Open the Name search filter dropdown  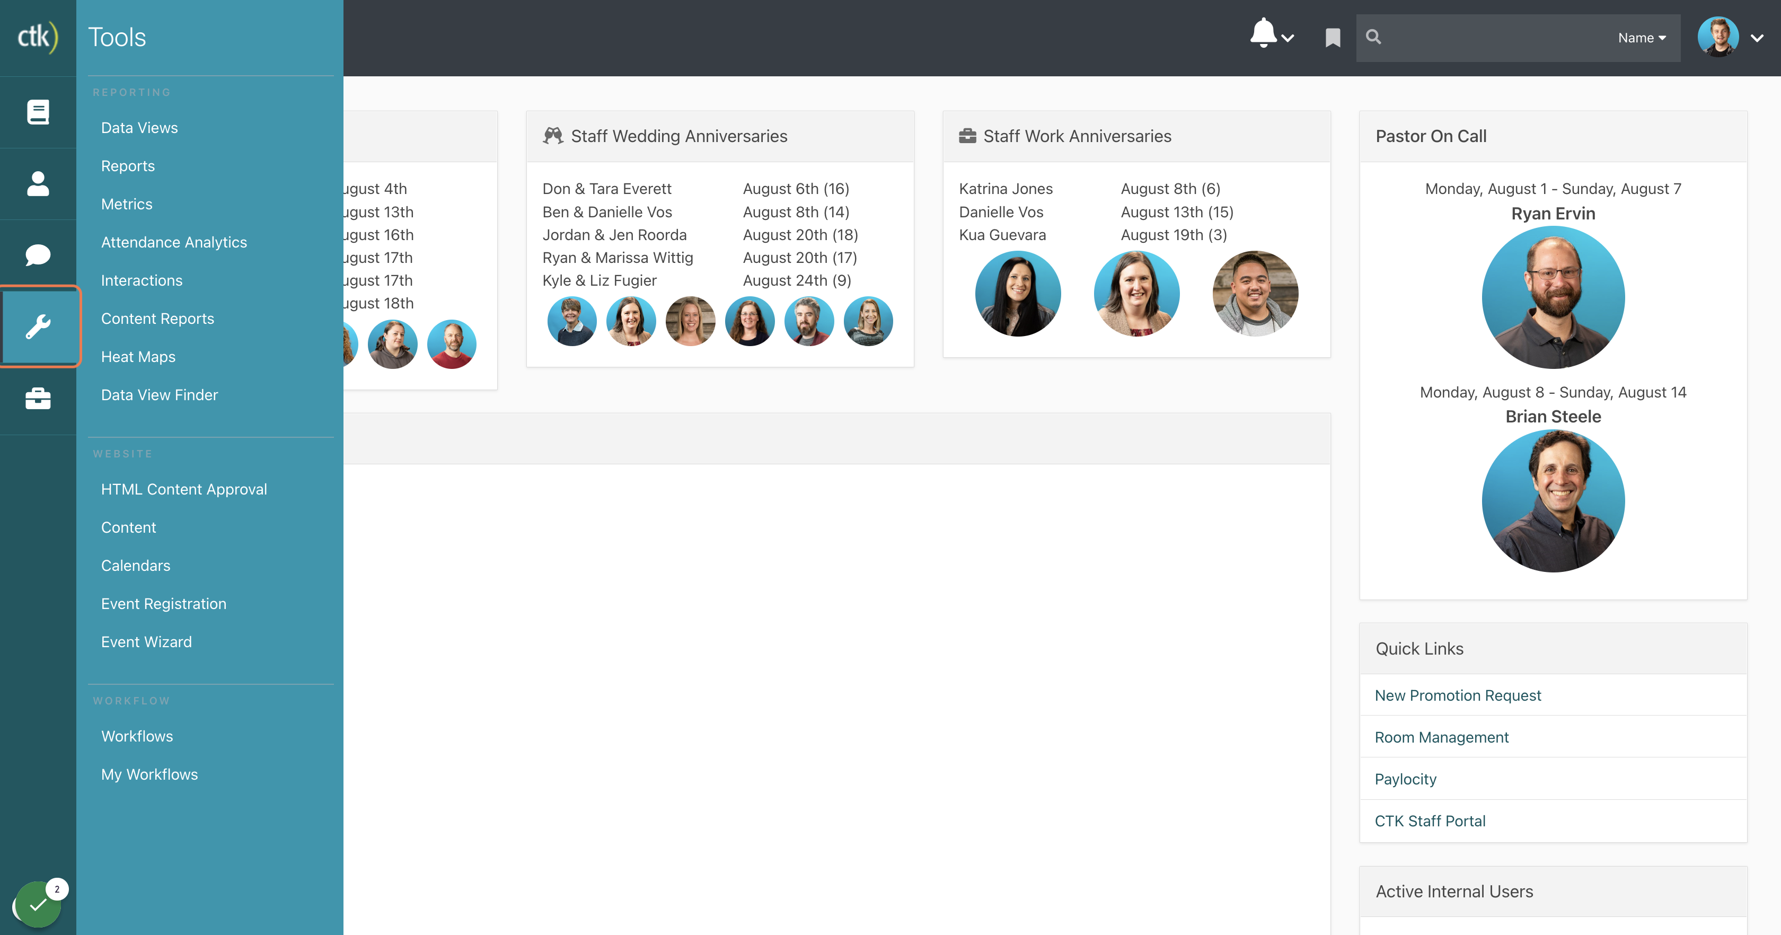tap(1642, 38)
